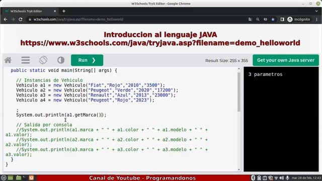Viewport: 322px width, 181px height.
Task: Open the clock and calendar in the panel
Action: [306, 178]
